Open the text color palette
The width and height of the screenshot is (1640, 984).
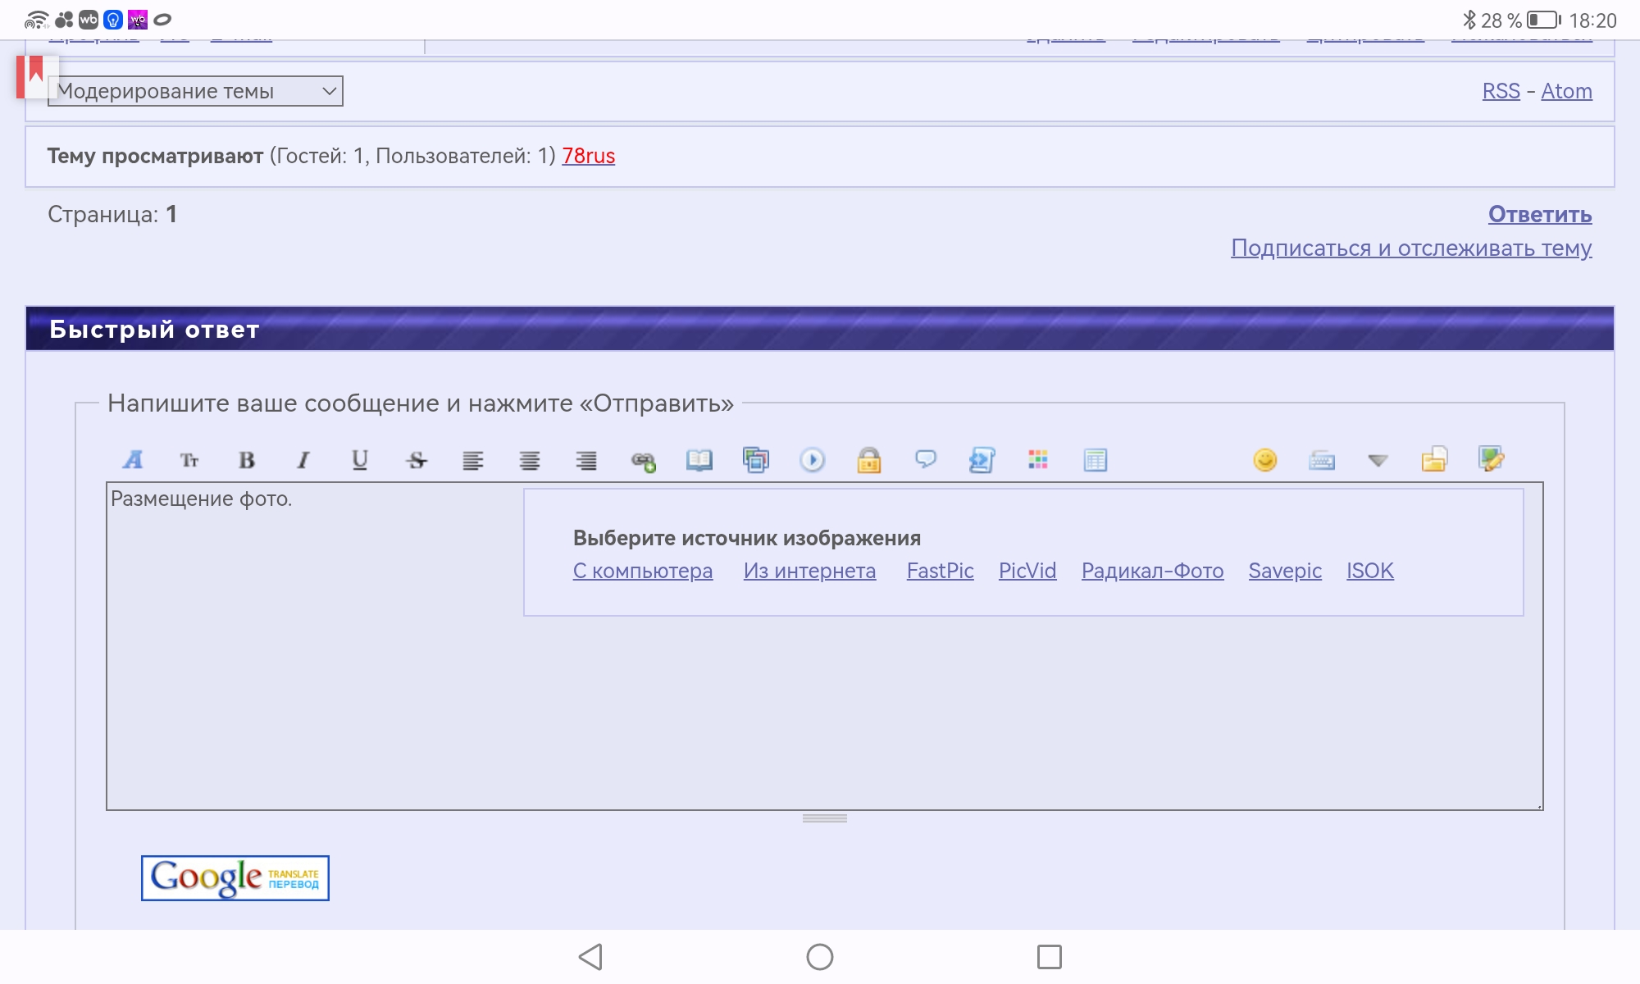click(1038, 460)
